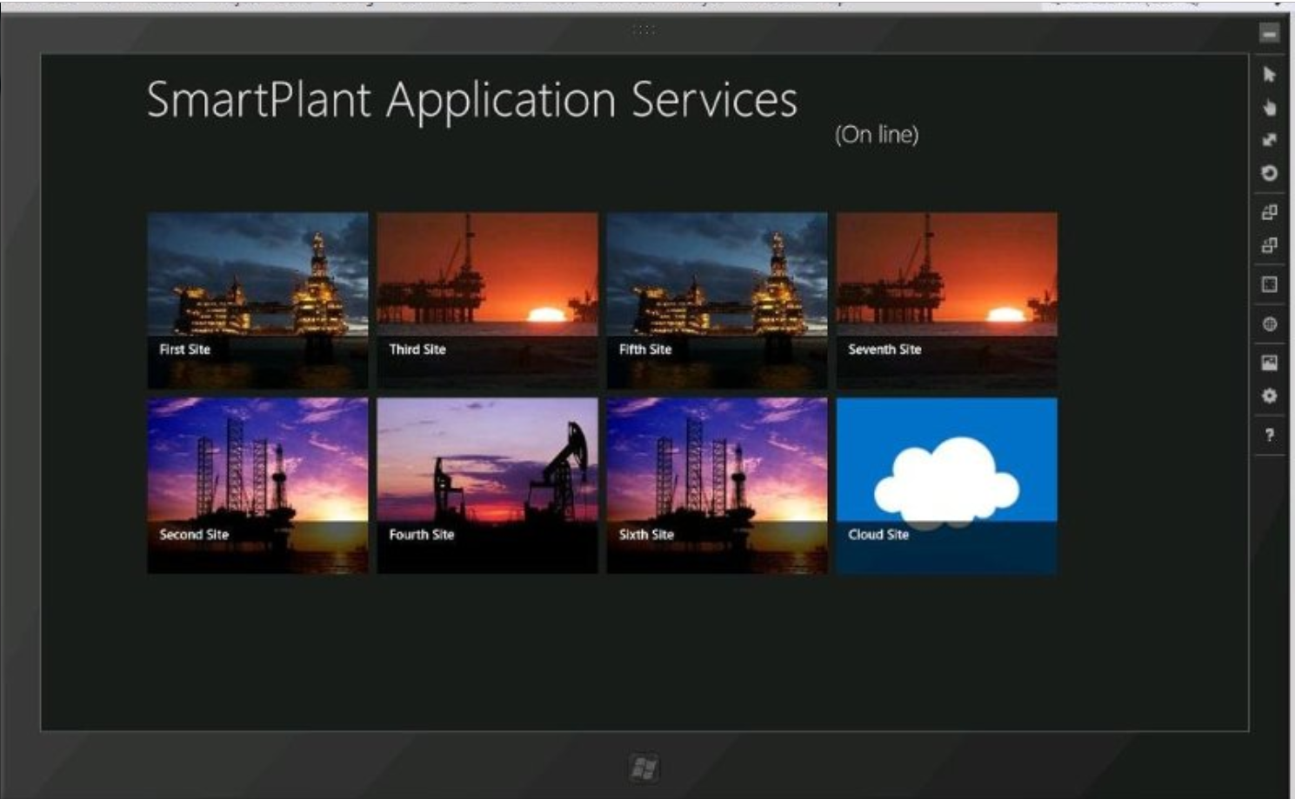Open screenshot settings gear icon
Screen dimensions: 1295x799
[1269, 396]
